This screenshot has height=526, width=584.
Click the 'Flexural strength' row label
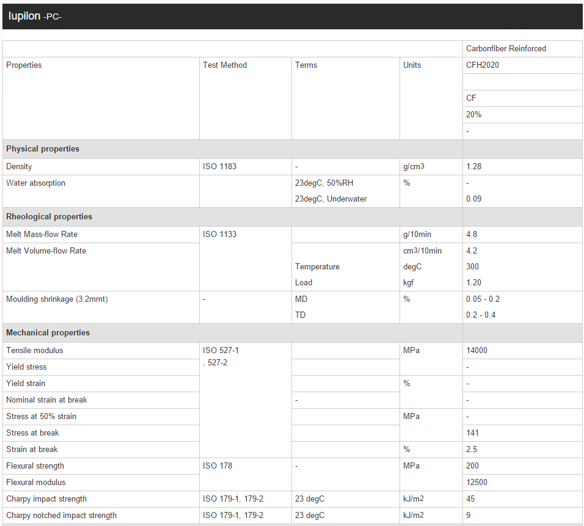click(x=35, y=466)
